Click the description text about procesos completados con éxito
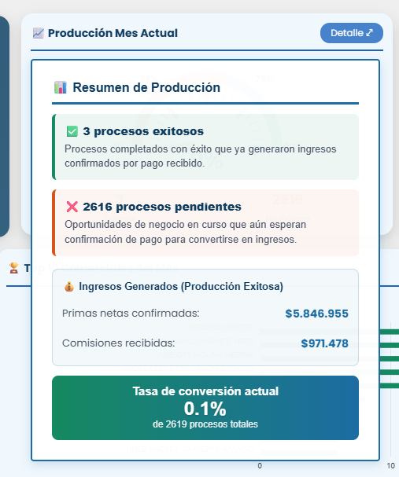399x477 pixels. 201,156
